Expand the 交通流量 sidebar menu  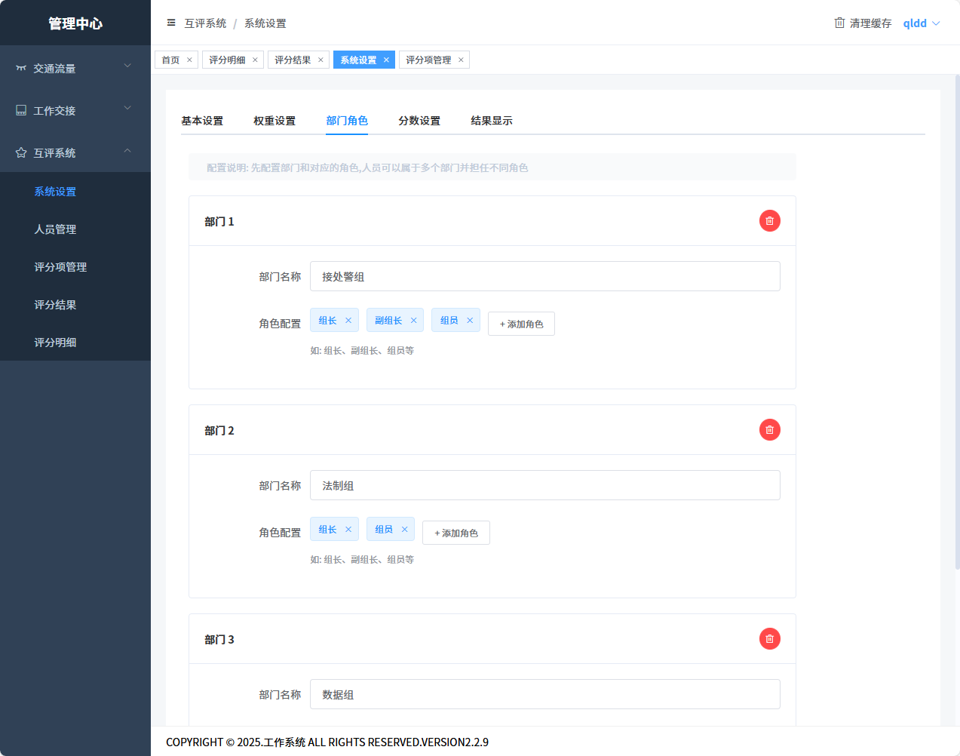[75, 68]
